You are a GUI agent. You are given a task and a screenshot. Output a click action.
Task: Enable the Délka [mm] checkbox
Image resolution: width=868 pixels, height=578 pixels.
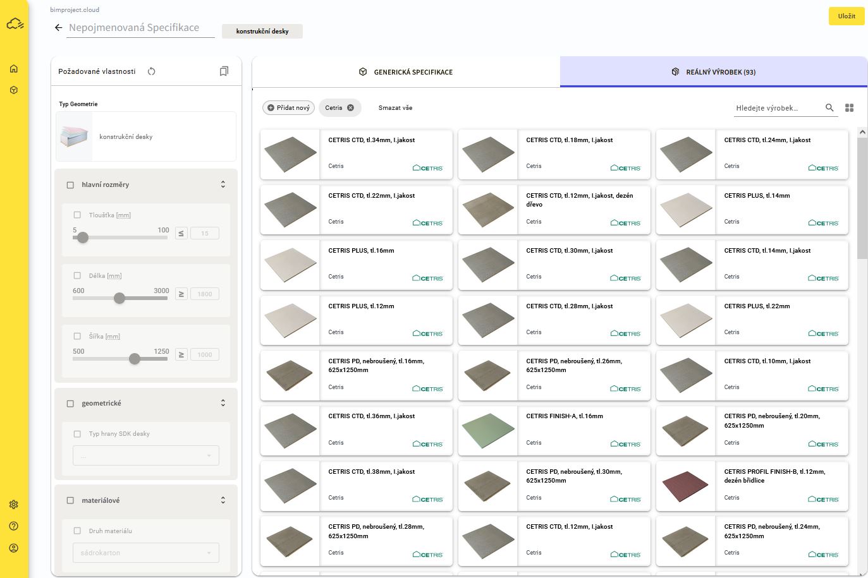[x=77, y=275]
